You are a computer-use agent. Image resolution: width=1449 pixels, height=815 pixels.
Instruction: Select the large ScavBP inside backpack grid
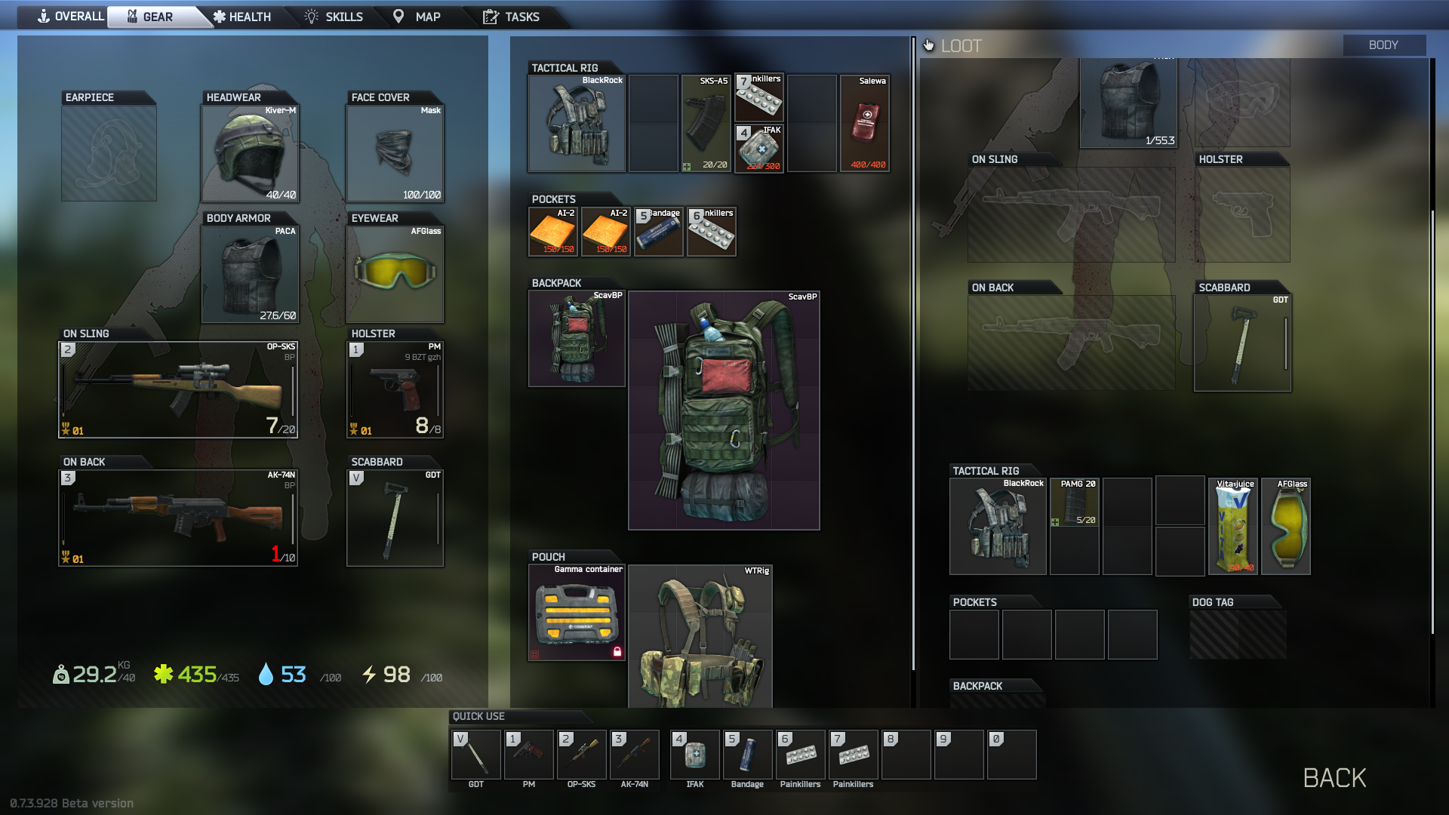[724, 411]
